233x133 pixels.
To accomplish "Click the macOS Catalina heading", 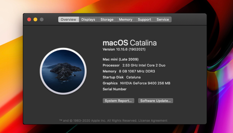I will click(x=130, y=43).
